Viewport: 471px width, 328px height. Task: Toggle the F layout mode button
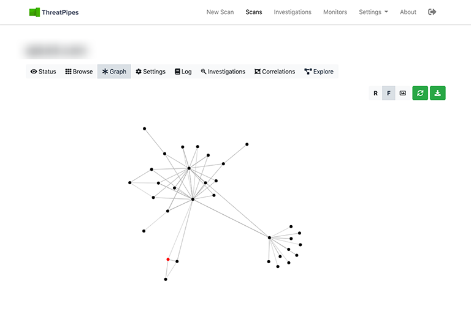(389, 93)
